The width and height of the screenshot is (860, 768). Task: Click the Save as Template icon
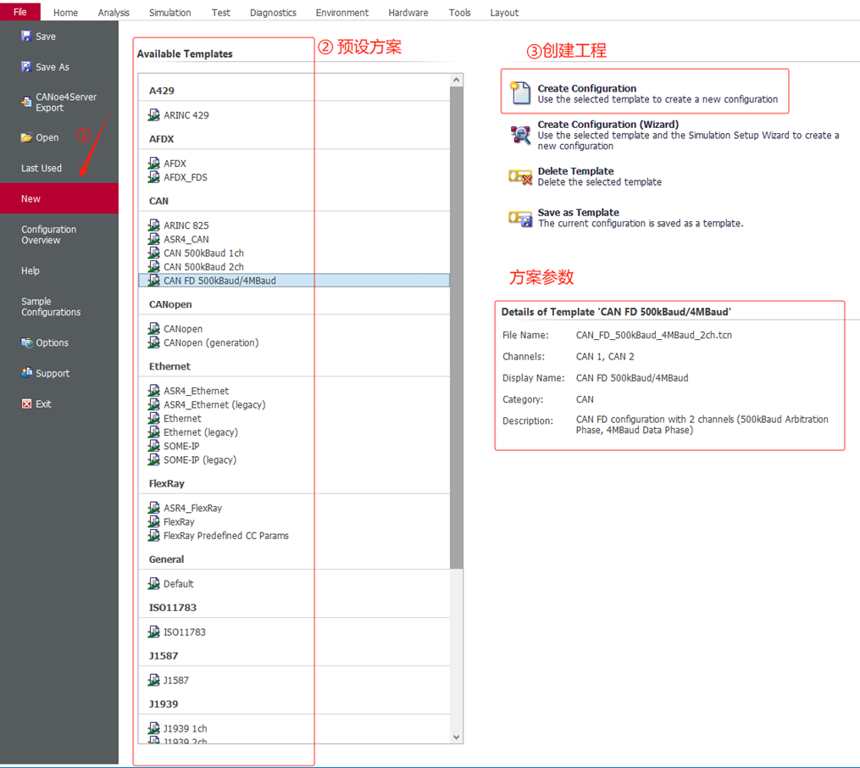tap(520, 219)
